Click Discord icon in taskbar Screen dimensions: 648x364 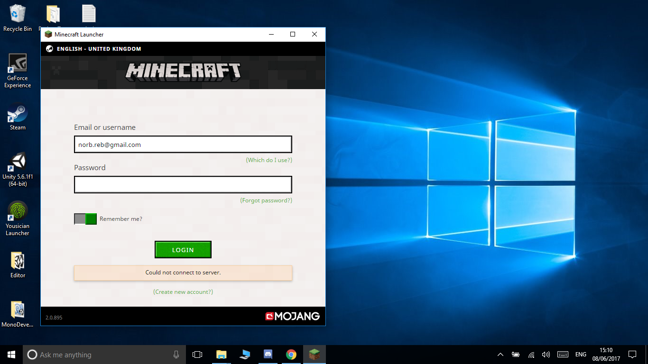268,355
